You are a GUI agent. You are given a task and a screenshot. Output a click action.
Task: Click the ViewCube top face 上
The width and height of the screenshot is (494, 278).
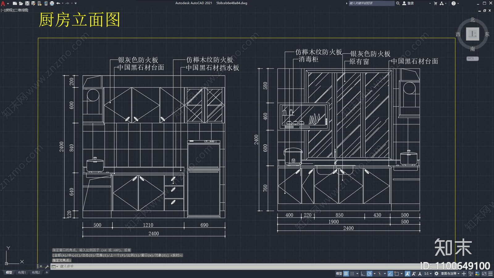pos(472,34)
